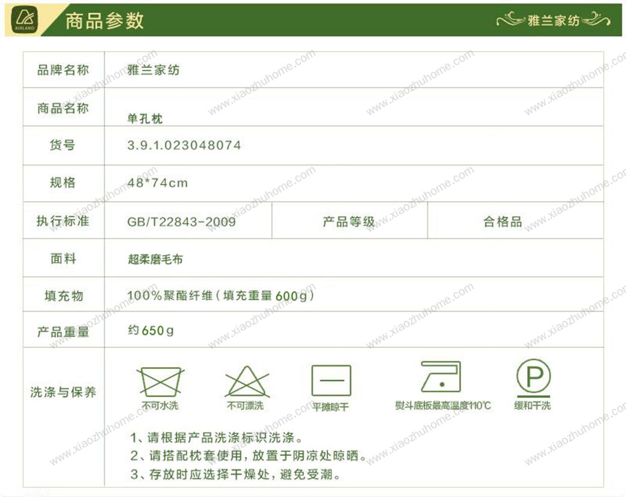Select the 填充物 label cell
The image size is (626, 497).
pos(63,295)
